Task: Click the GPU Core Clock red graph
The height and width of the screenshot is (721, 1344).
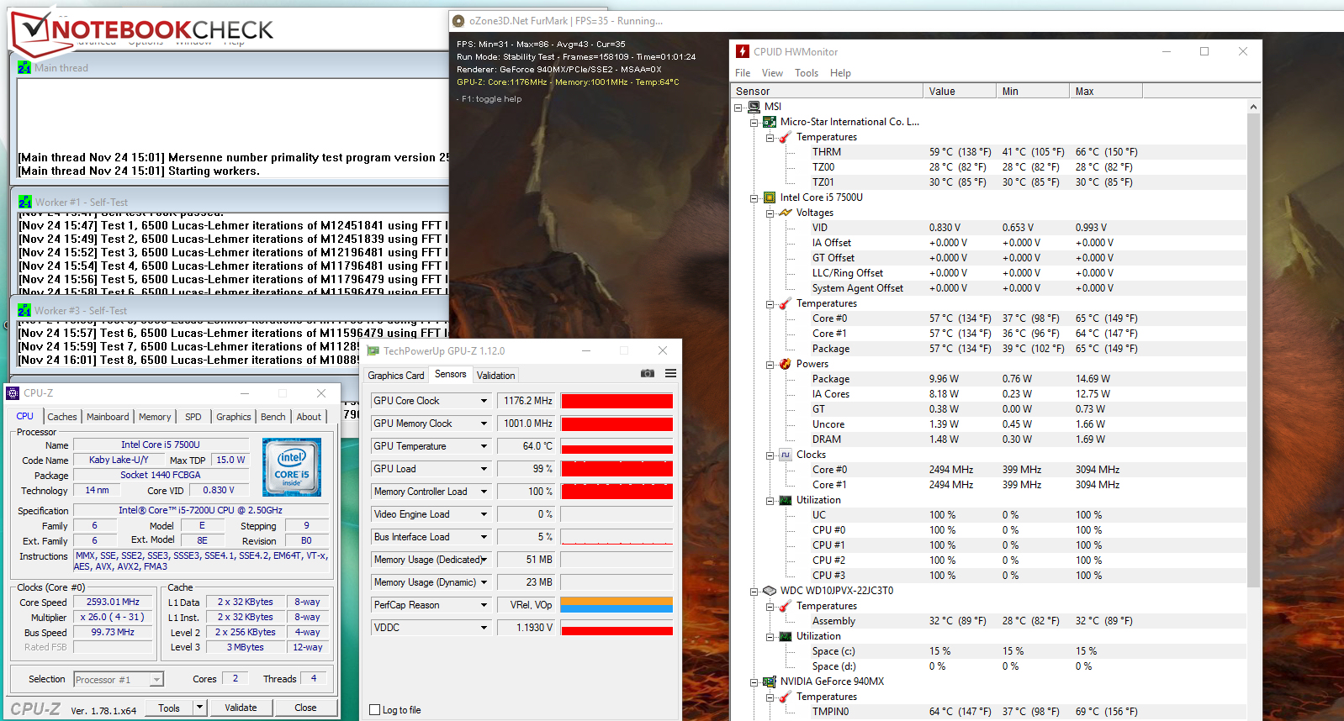Action: (616, 401)
